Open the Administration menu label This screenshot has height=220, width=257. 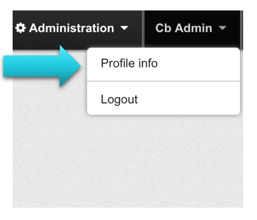(71, 28)
